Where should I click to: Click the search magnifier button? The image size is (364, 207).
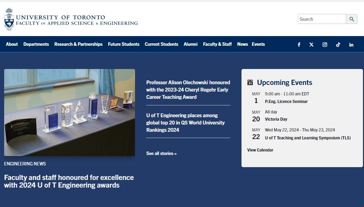click(351, 19)
